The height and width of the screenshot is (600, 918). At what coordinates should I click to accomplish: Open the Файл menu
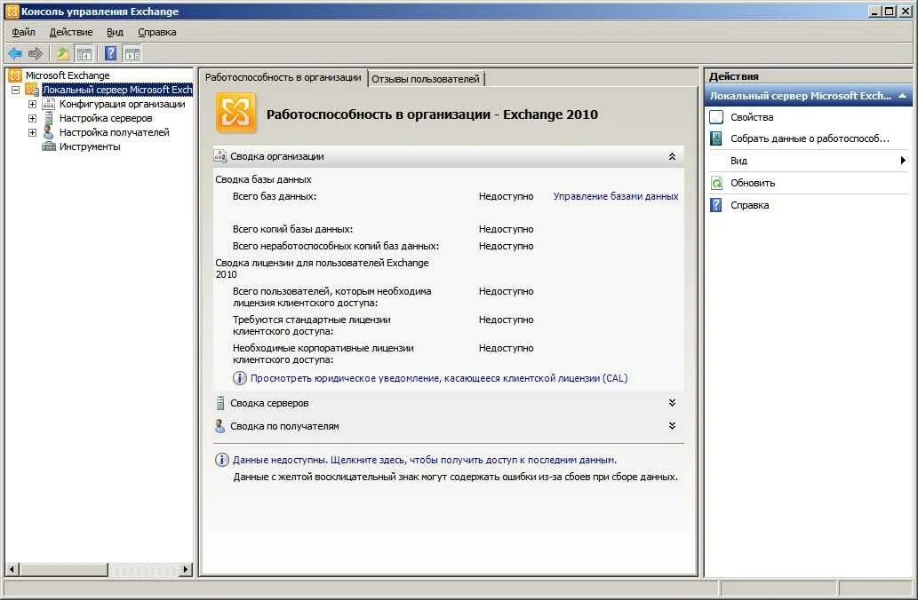[23, 32]
